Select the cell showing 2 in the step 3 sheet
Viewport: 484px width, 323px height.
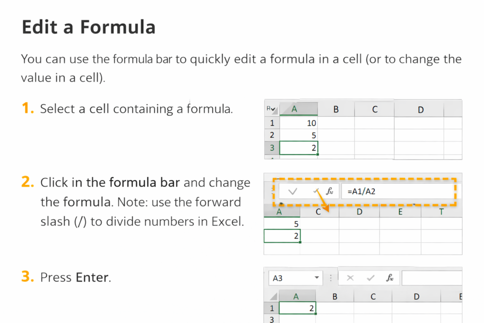(297, 308)
